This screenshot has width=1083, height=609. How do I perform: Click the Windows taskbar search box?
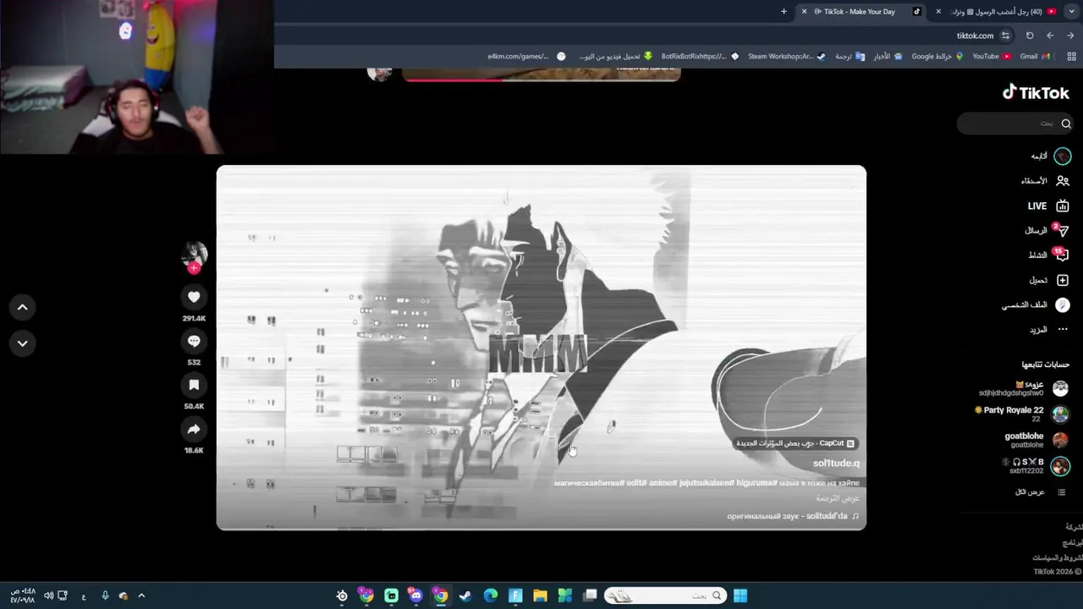tap(664, 595)
